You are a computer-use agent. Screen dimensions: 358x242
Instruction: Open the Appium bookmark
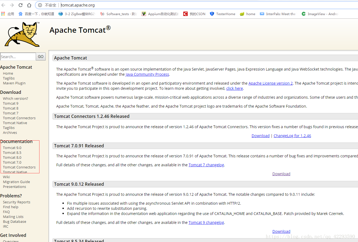pos(160,14)
